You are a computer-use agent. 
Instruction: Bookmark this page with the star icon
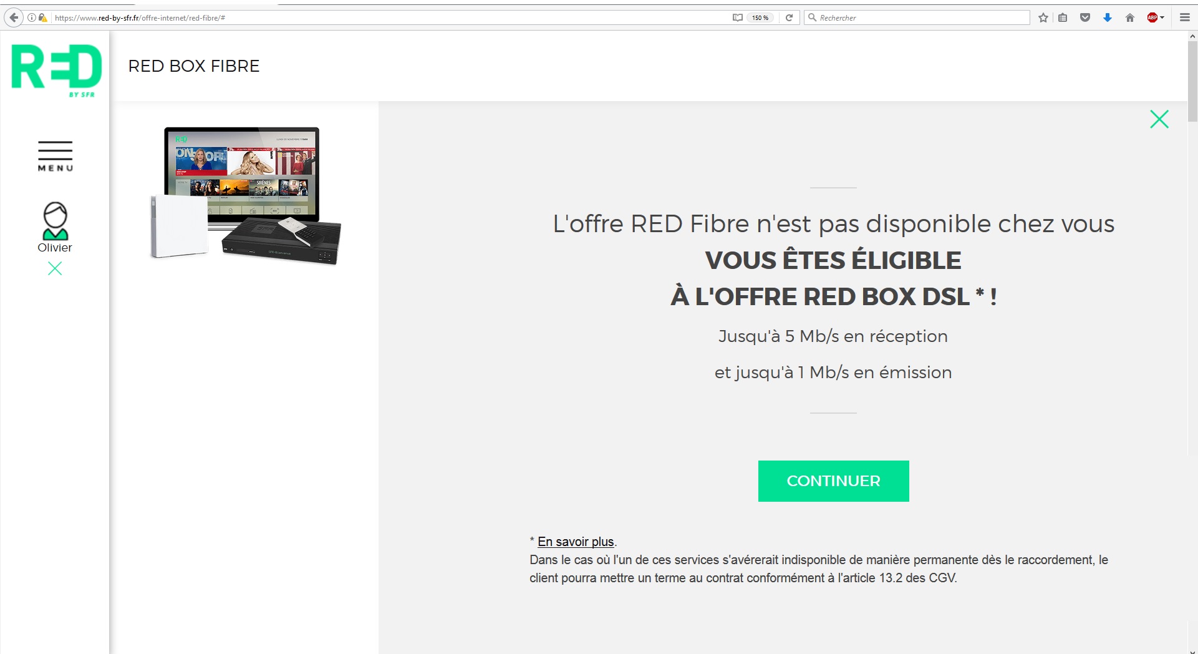click(1043, 17)
